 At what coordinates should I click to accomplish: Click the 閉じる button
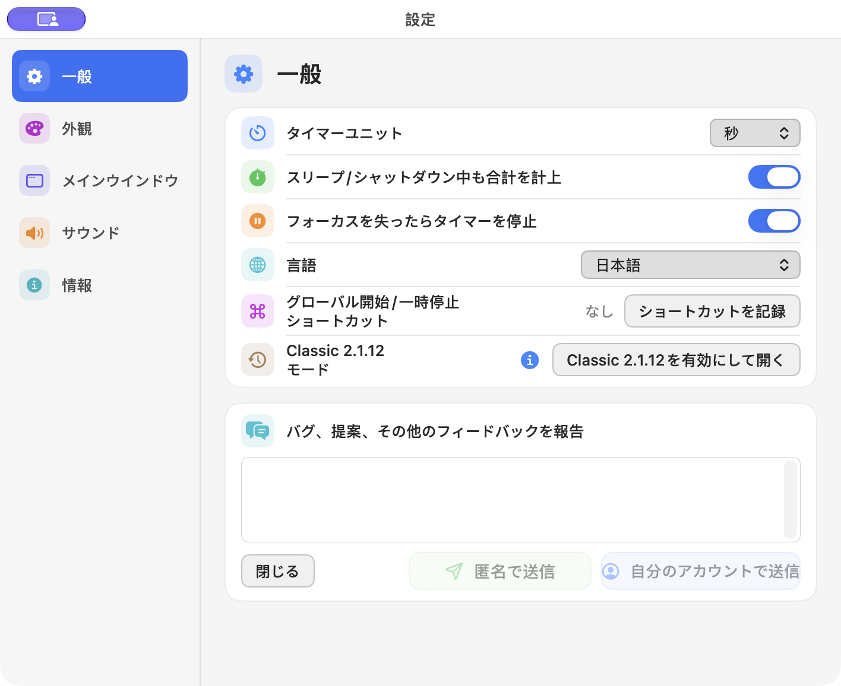[277, 571]
